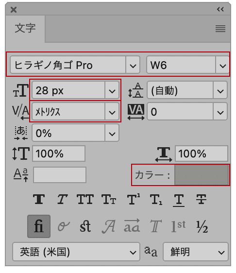Screen dimensions: 236x273
Task: Click the W6 font style field
Action: coord(181,65)
